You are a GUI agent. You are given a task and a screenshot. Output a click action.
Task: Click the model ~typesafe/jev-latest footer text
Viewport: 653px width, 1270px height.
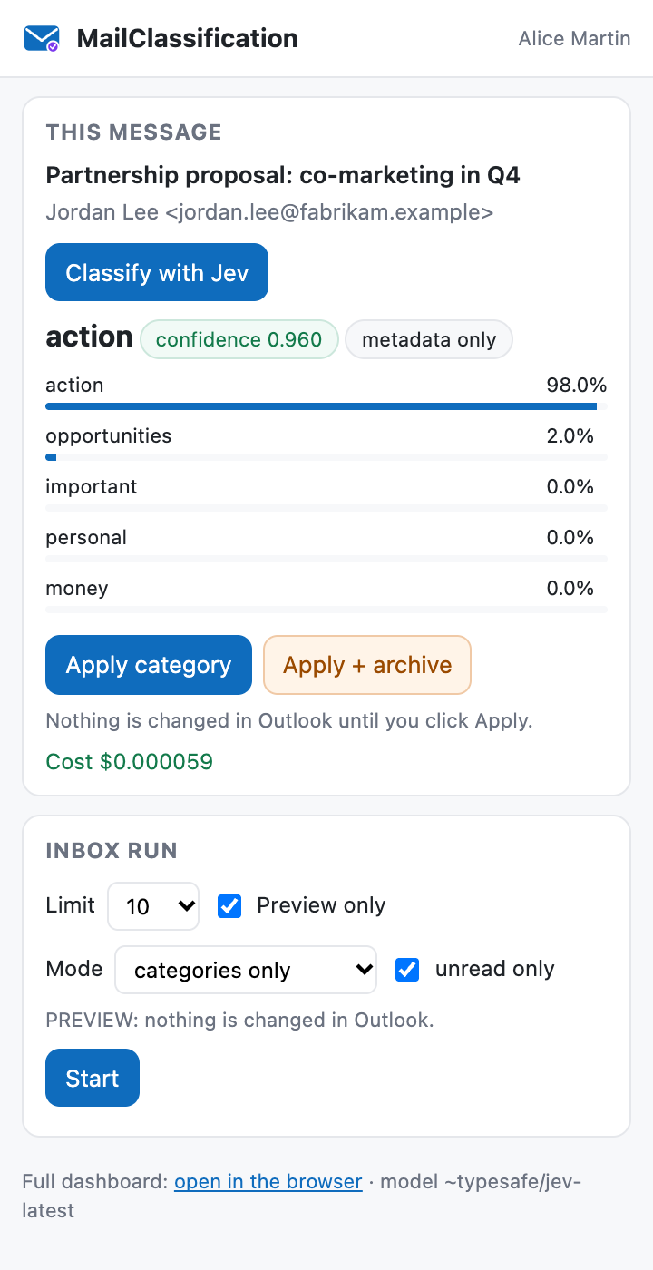click(x=301, y=1196)
